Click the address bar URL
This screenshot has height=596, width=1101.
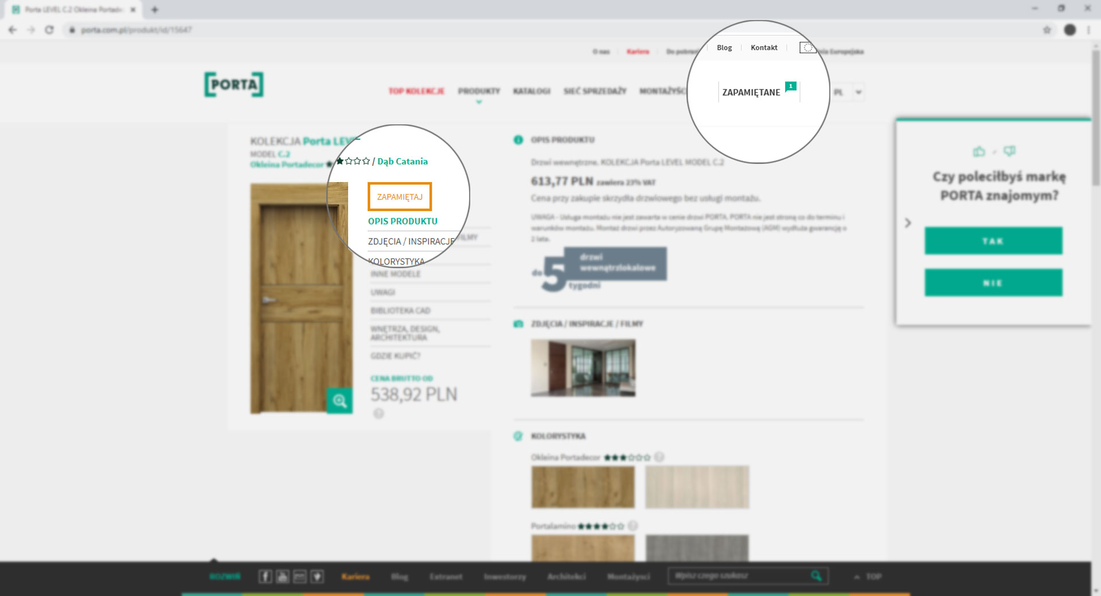coord(136,30)
